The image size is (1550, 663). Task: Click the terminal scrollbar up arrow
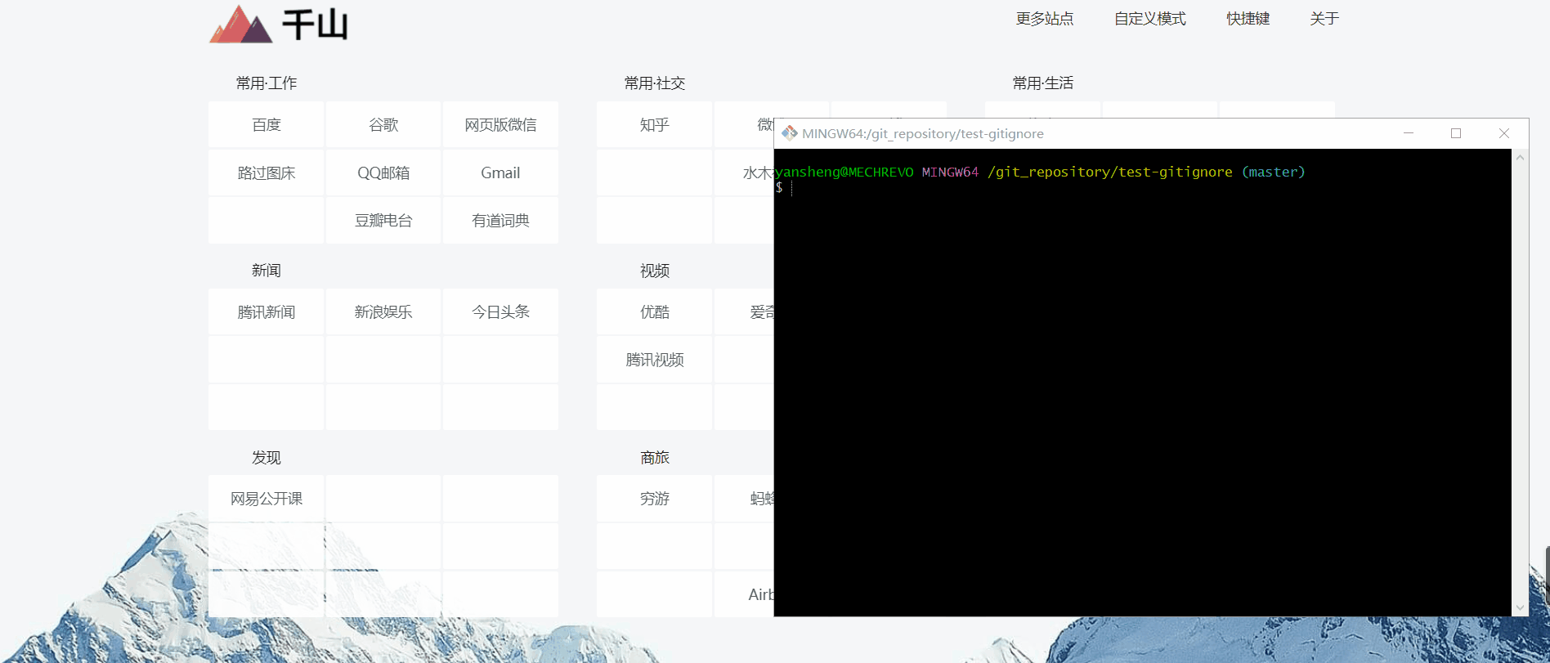pos(1520,157)
